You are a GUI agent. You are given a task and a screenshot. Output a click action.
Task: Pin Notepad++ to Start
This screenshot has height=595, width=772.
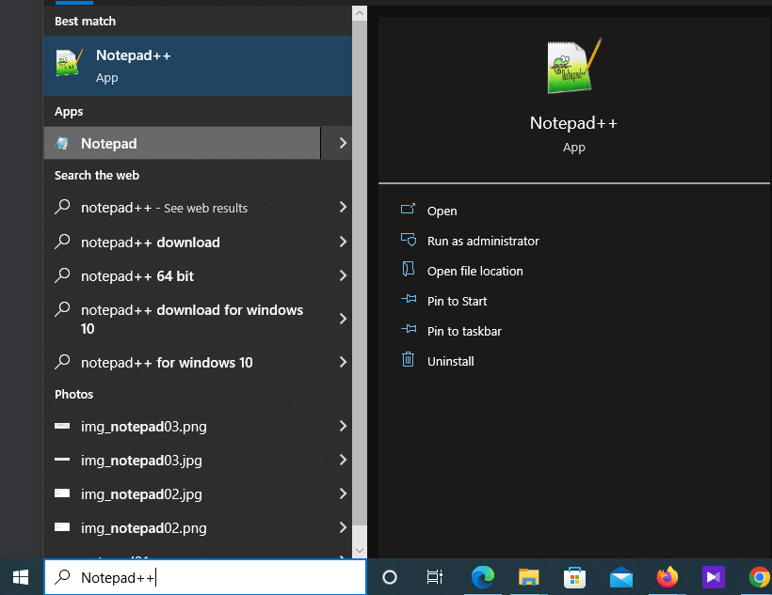point(457,302)
